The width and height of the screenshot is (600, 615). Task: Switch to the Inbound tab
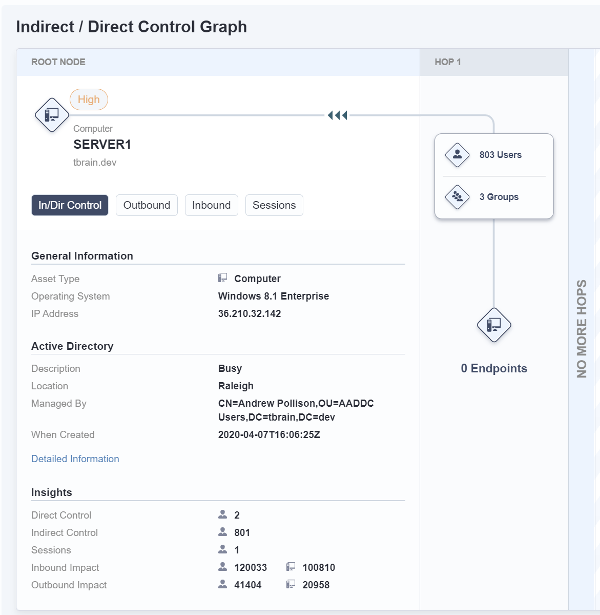(211, 205)
